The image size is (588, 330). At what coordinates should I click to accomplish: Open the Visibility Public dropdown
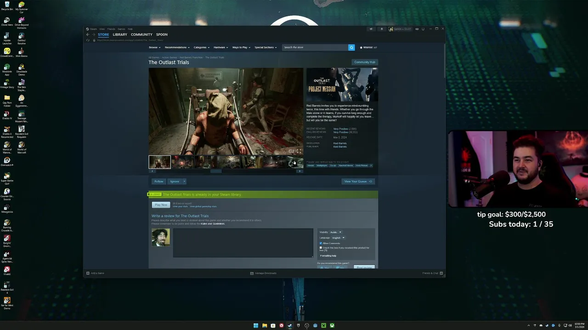(x=336, y=232)
